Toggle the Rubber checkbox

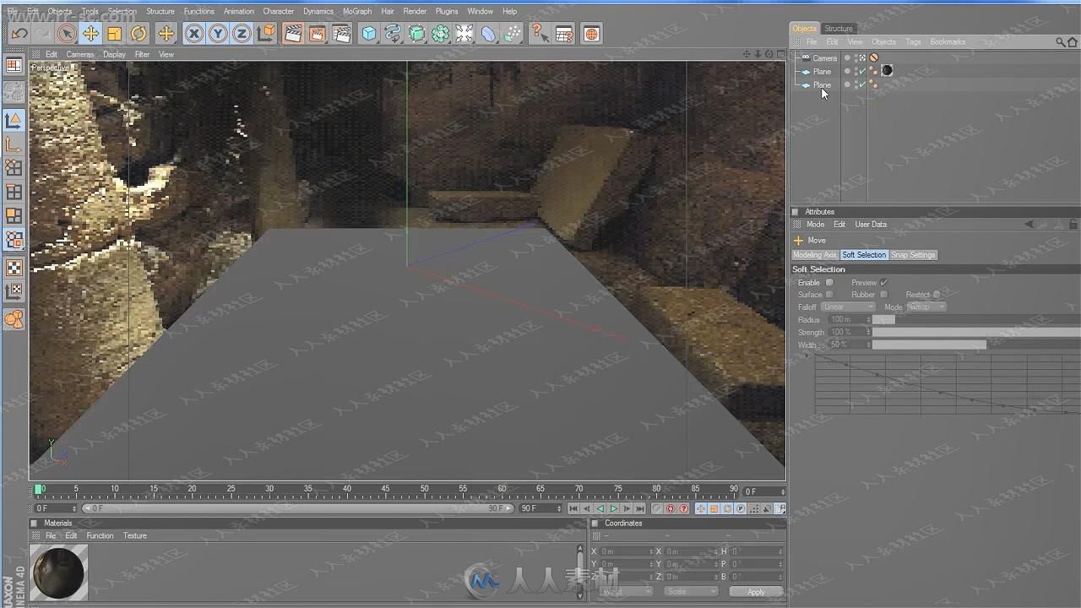click(x=883, y=295)
